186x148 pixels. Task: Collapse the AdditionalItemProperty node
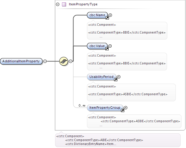pyautogui.click(x=45, y=61)
